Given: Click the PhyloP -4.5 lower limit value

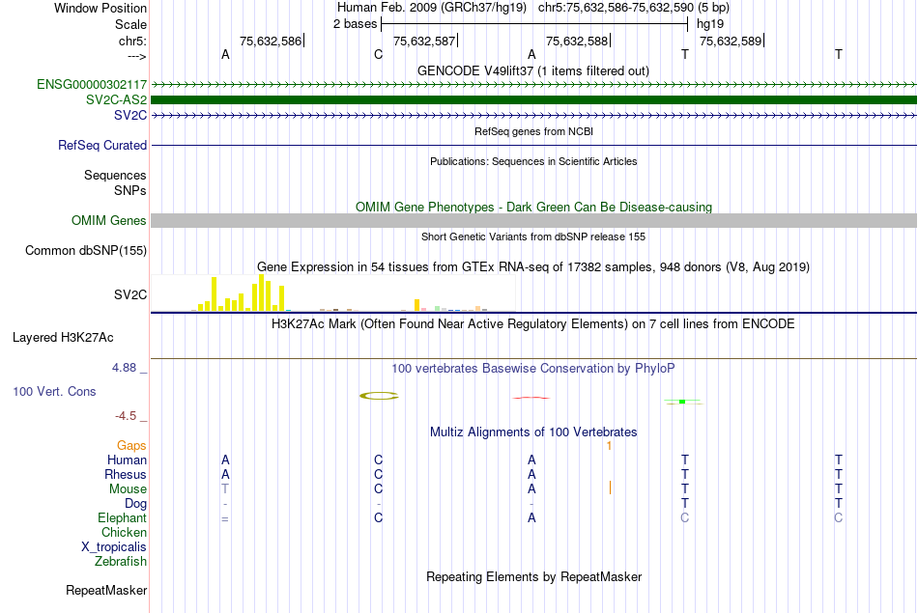Looking at the screenshot, I should click(x=126, y=416).
